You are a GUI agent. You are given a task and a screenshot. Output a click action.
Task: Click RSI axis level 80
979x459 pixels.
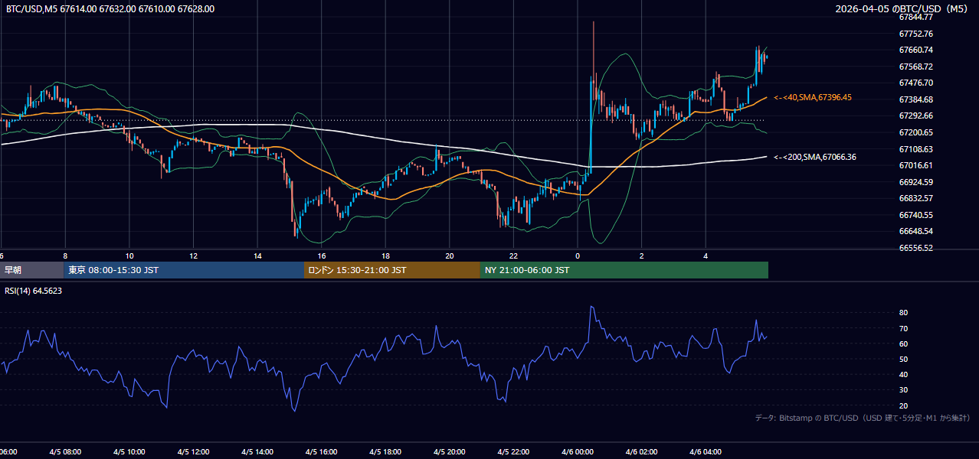click(x=904, y=313)
